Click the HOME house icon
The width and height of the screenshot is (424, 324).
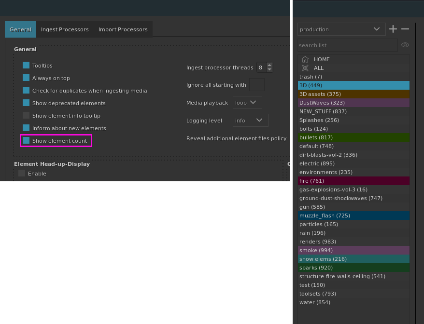pos(305,59)
